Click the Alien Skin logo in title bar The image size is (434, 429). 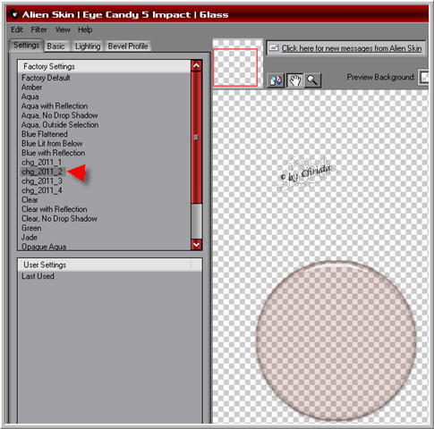(13, 14)
